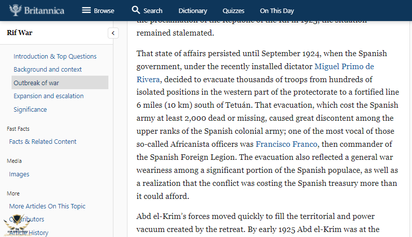Go to the Quizzes page
412x237 pixels.
233,11
